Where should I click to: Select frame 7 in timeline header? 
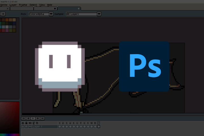pyautogui.click(x=81, y=123)
